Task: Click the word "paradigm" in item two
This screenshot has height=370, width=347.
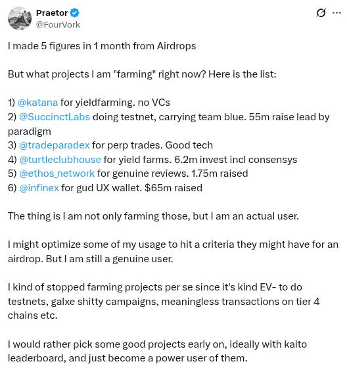Action: click(x=30, y=131)
